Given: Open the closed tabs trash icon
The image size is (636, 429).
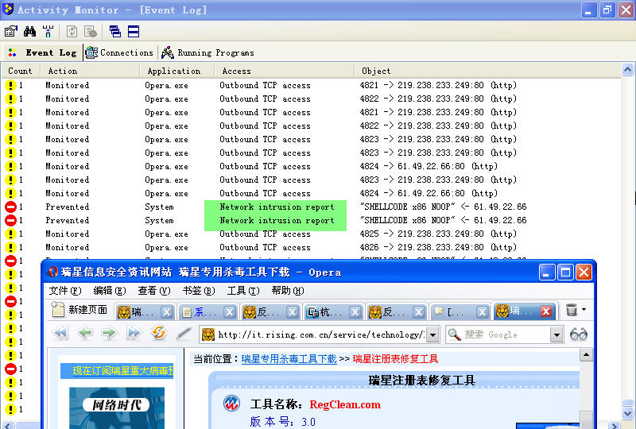Looking at the screenshot, I should tap(572, 310).
